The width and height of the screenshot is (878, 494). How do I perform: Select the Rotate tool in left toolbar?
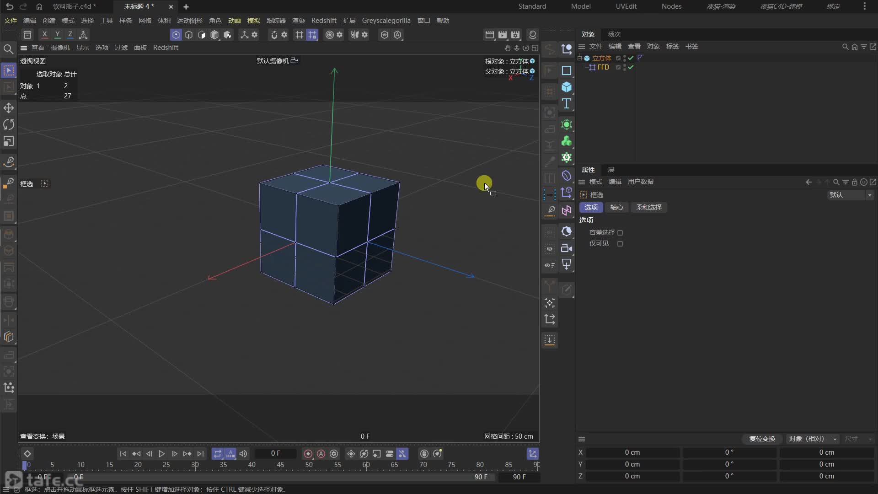tap(9, 124)
